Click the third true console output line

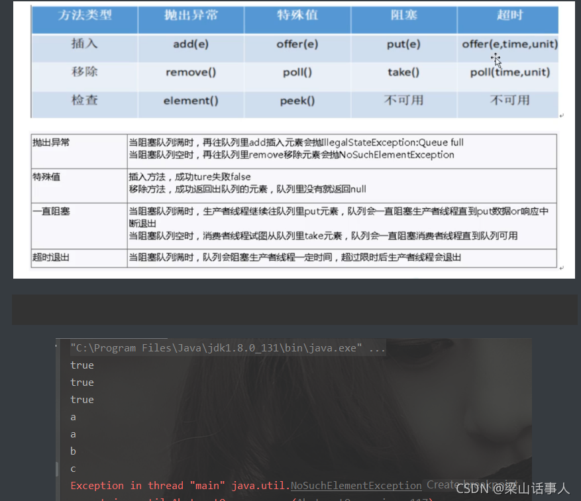(82, 400)
